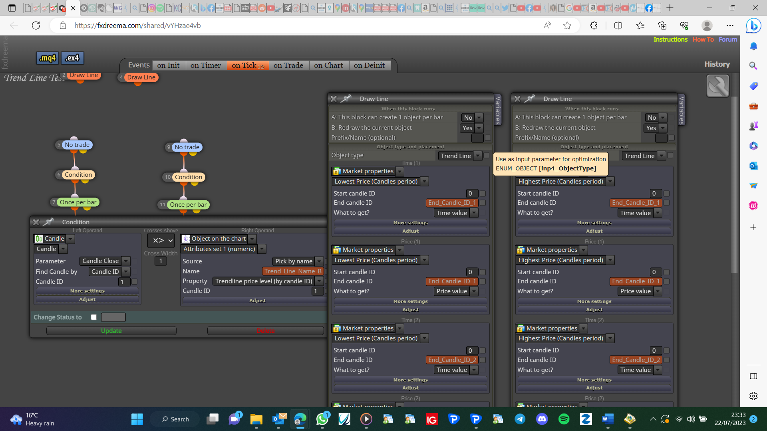767x431 pixels.
Task: Switch to the on Timer tab
Action: click(205, 65)
